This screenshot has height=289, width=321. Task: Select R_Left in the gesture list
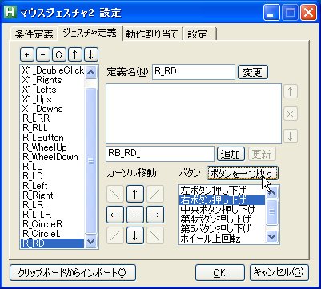pos(53,186)
